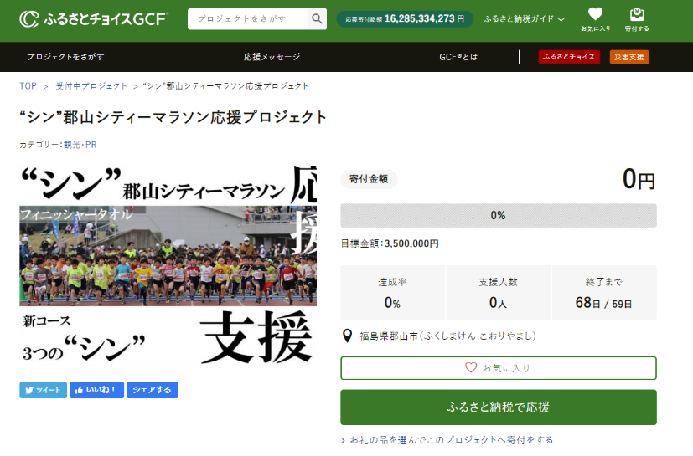Open プロジェクトをさがす menu item
693x456 pixels.
(65, 57)
